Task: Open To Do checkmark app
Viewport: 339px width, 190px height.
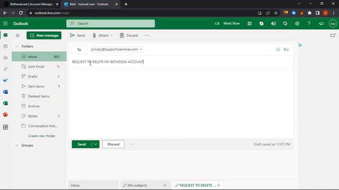Action: point(5,80)
